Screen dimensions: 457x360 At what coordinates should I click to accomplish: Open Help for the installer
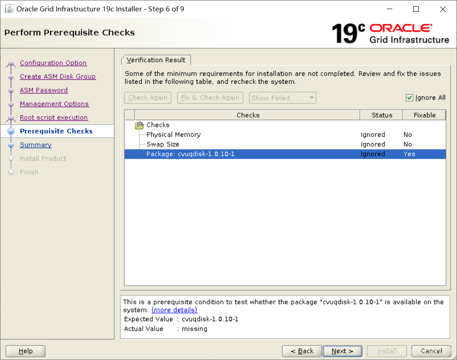26,351
